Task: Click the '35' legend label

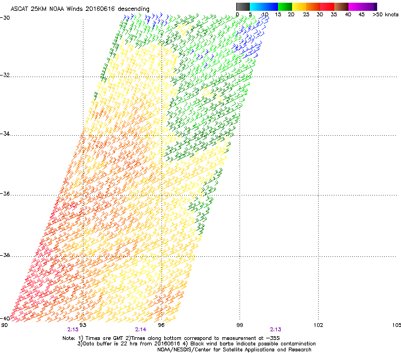Action: 334,15
